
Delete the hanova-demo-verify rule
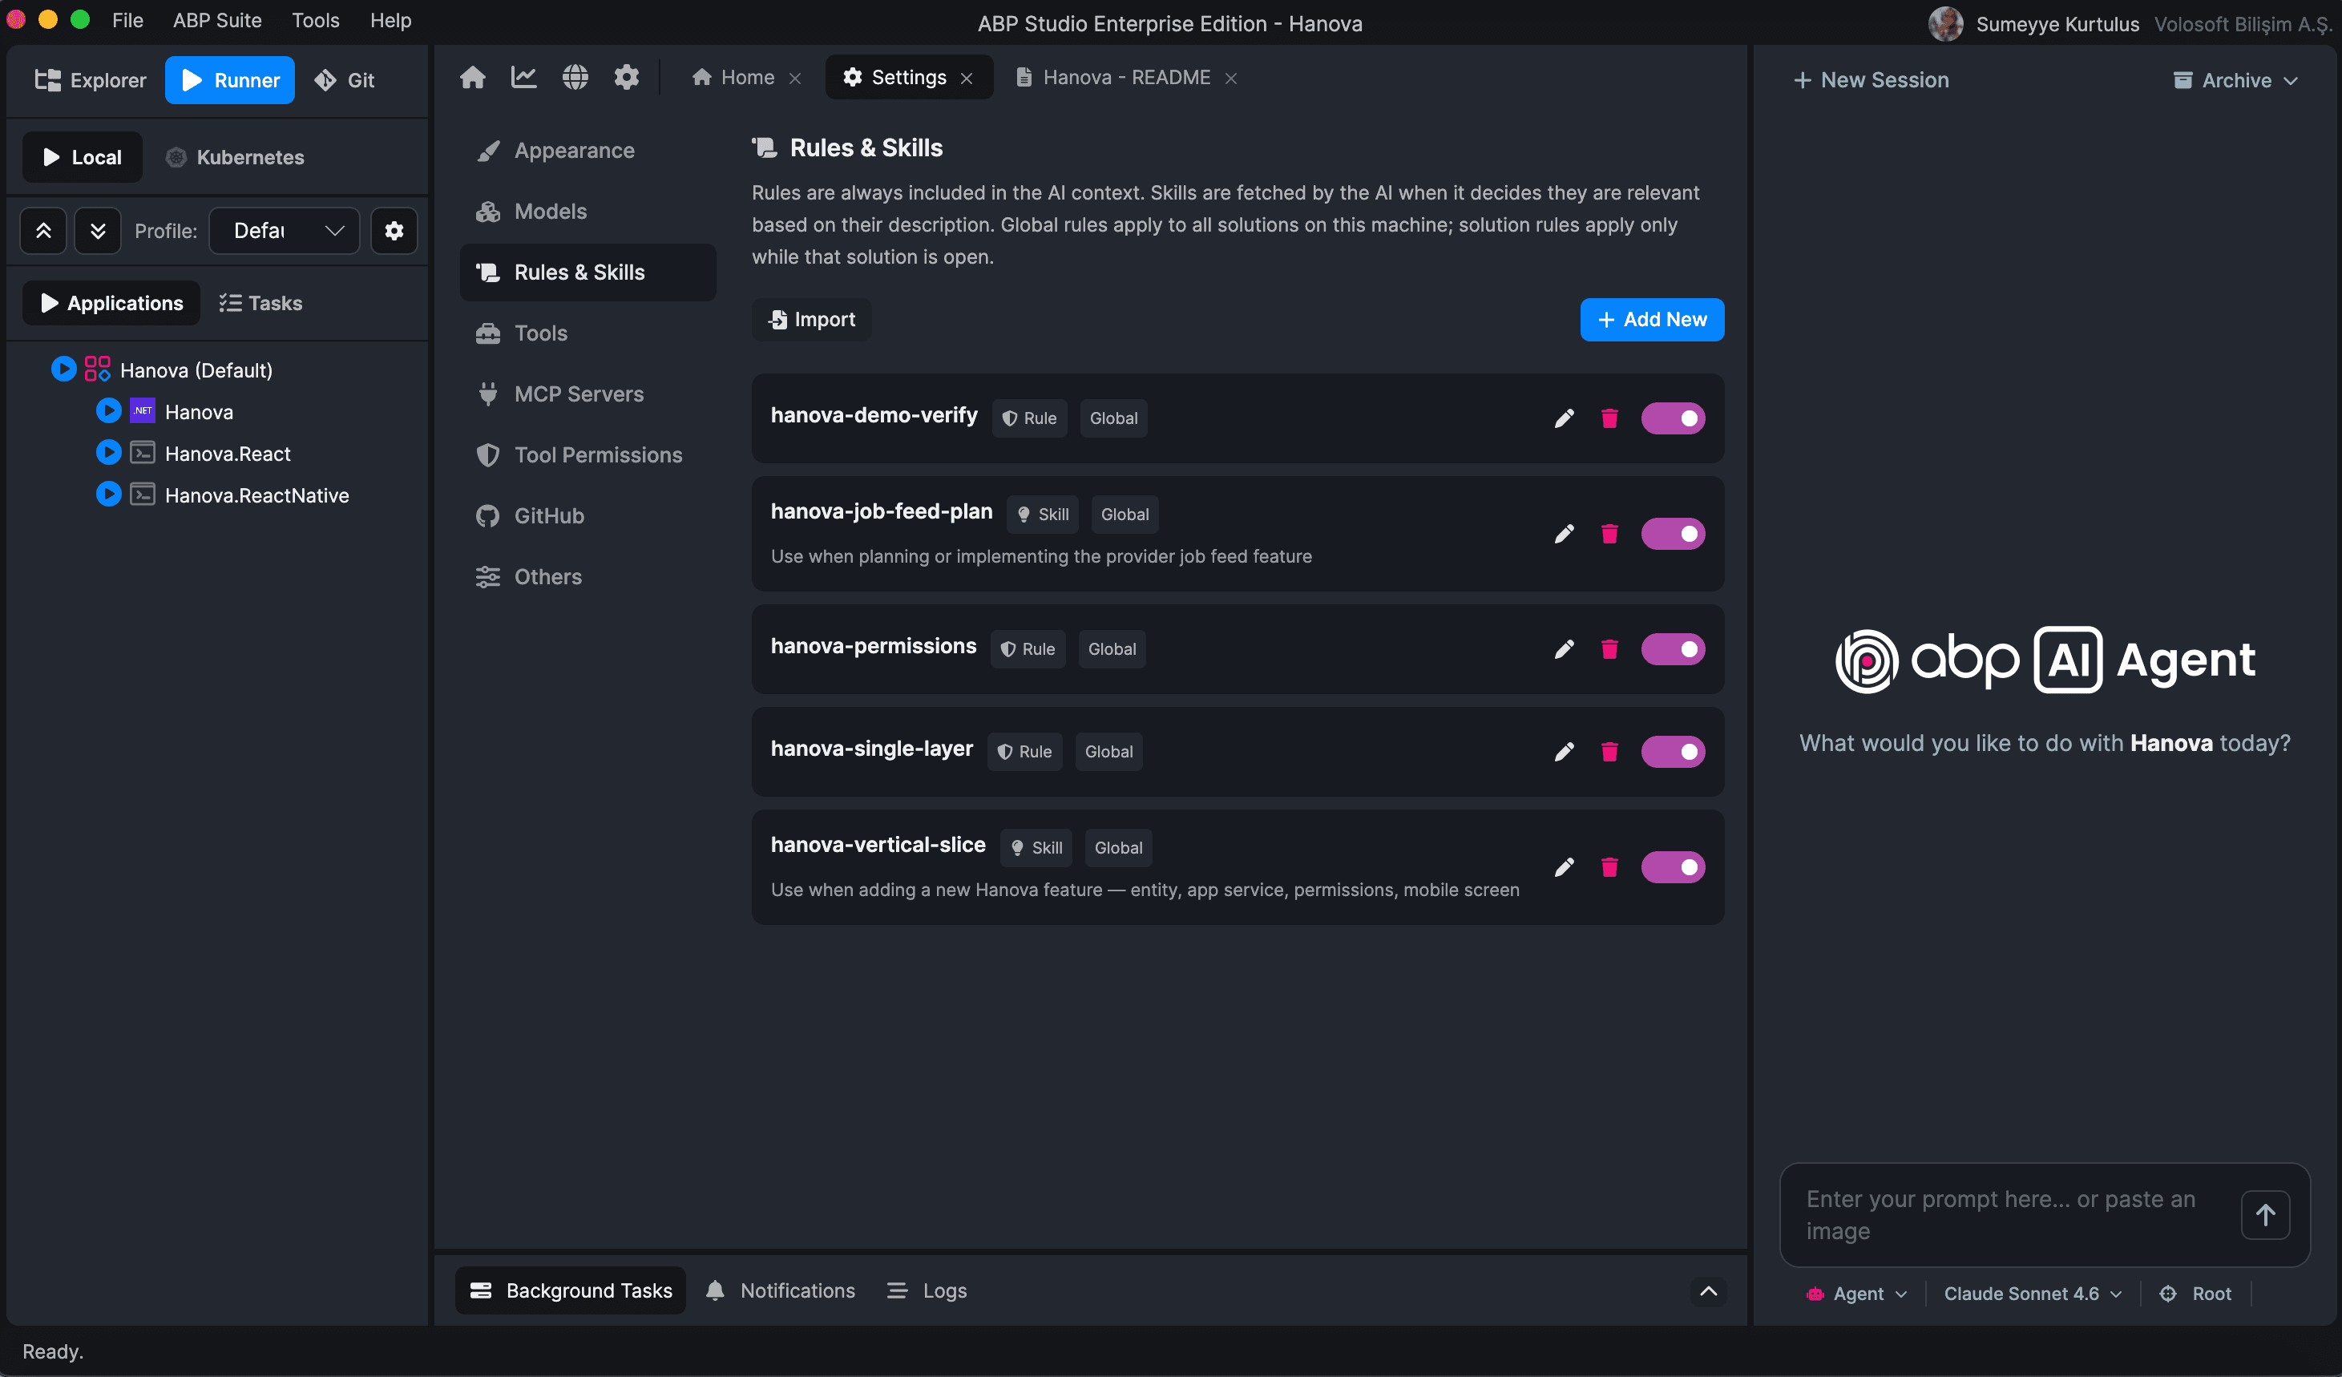(1609, 419)
